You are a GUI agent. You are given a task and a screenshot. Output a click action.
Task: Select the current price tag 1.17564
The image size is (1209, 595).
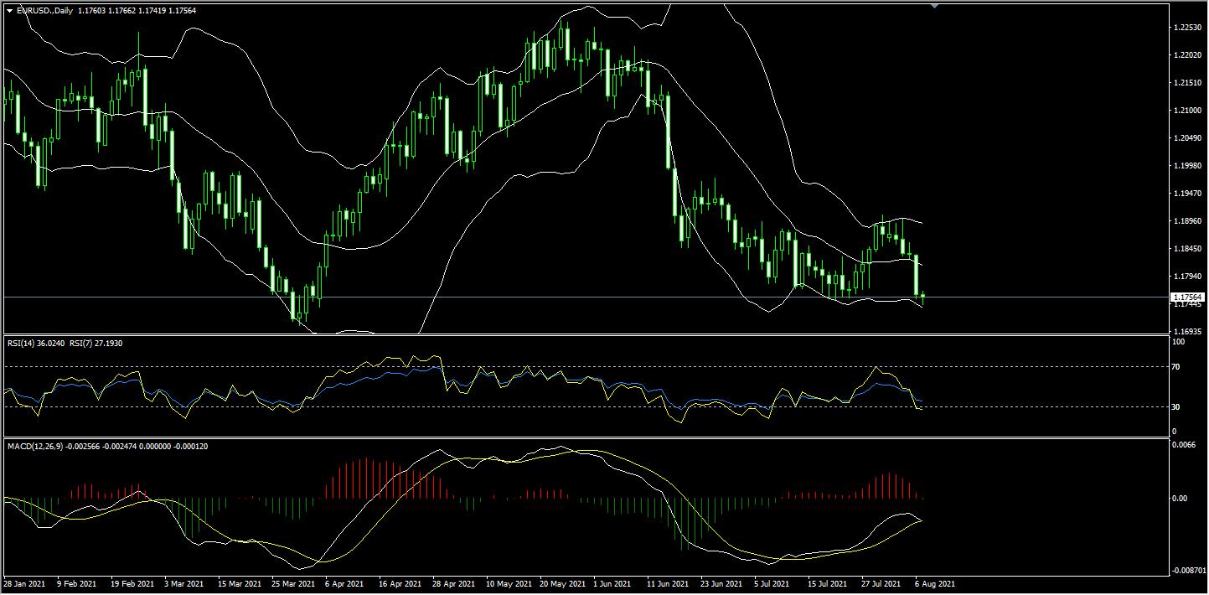pyautogui.click(x=1188, y=297)
